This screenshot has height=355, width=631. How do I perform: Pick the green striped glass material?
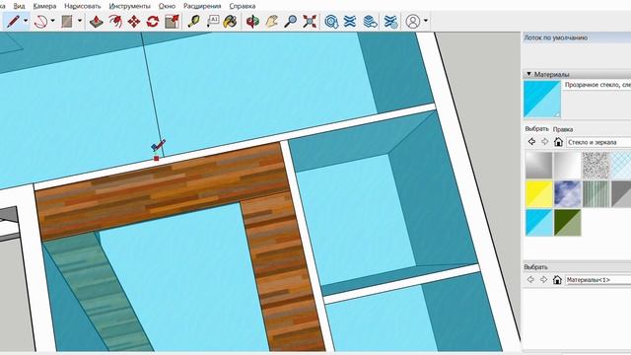tap(596, 193)
